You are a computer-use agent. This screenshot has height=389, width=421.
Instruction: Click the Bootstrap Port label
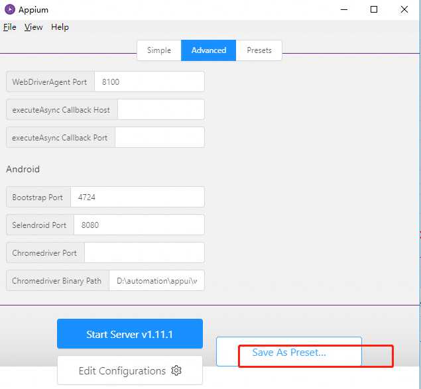pos(38,197)
